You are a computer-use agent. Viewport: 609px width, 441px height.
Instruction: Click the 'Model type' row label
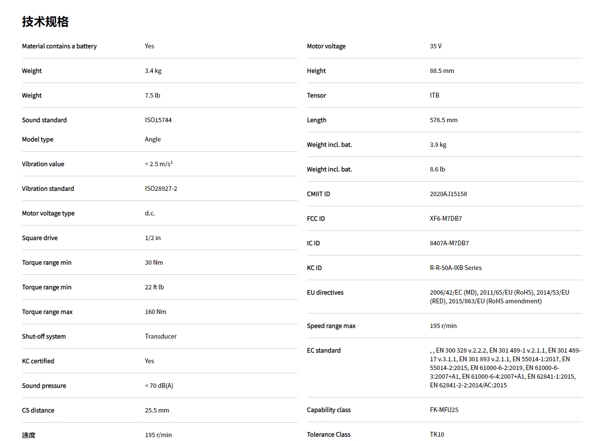[x=38, y=140]
